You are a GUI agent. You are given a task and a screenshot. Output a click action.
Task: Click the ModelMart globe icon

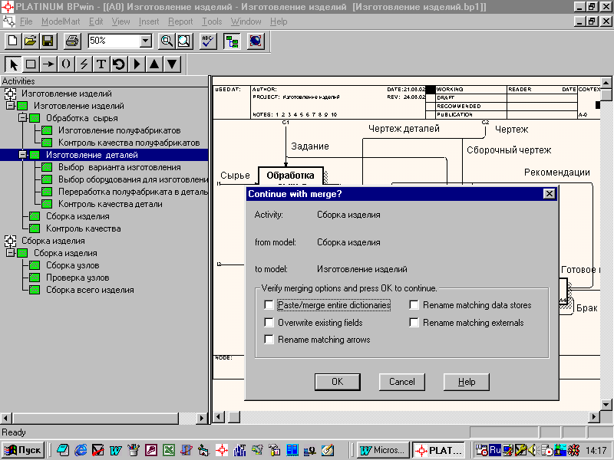(x=256, y=41)
